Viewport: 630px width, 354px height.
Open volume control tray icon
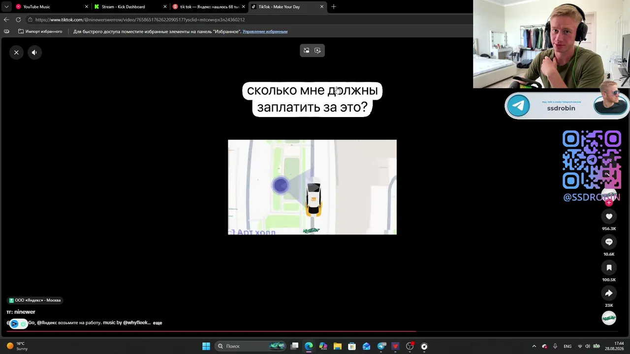(x=588, y=346)
